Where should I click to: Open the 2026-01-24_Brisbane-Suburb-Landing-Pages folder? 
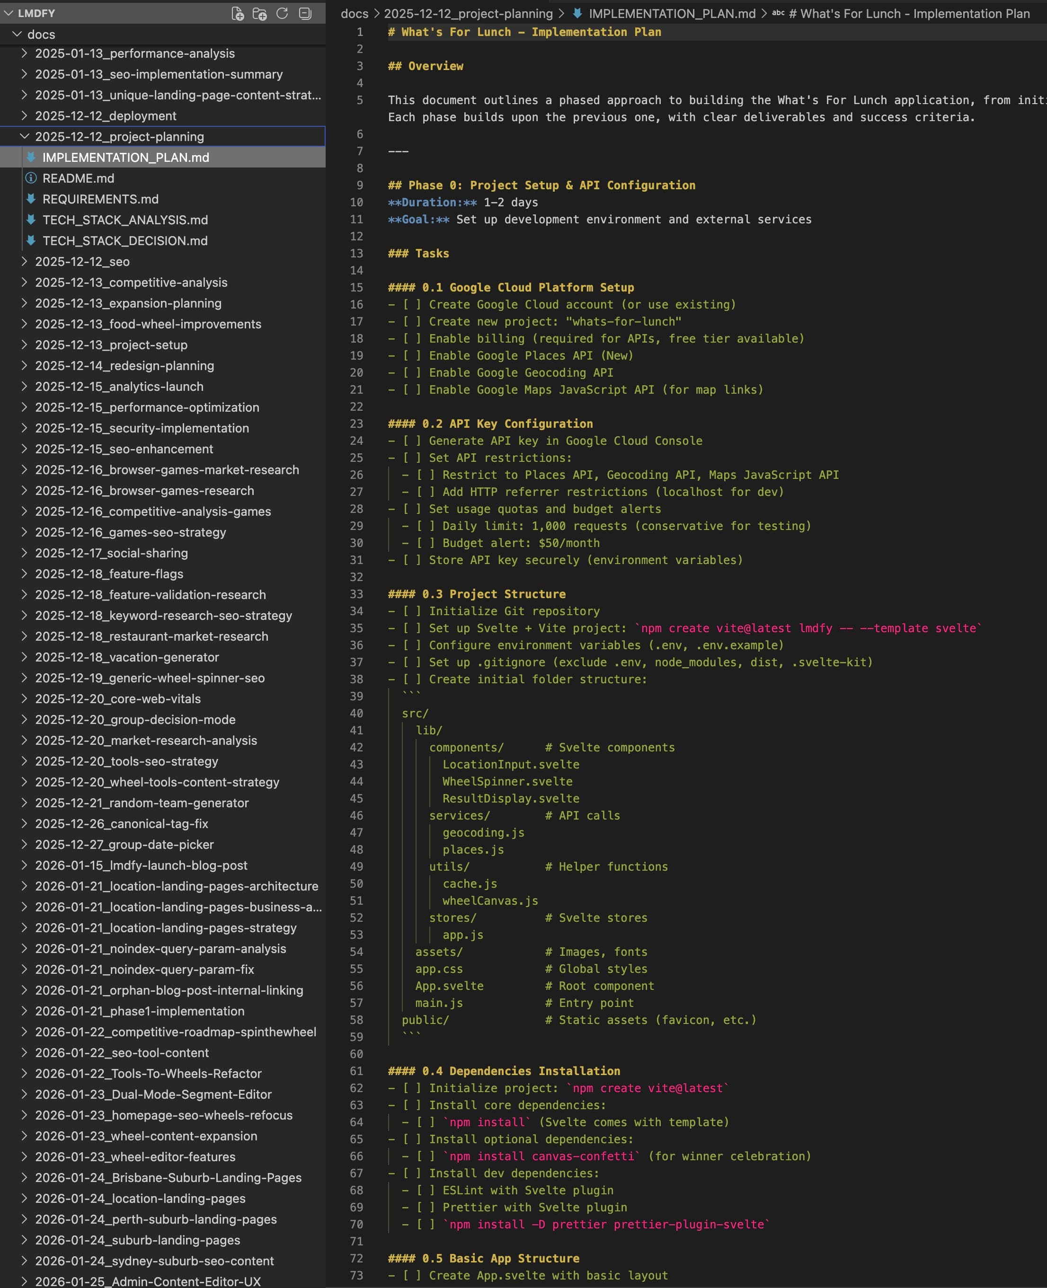point(169,1177)
